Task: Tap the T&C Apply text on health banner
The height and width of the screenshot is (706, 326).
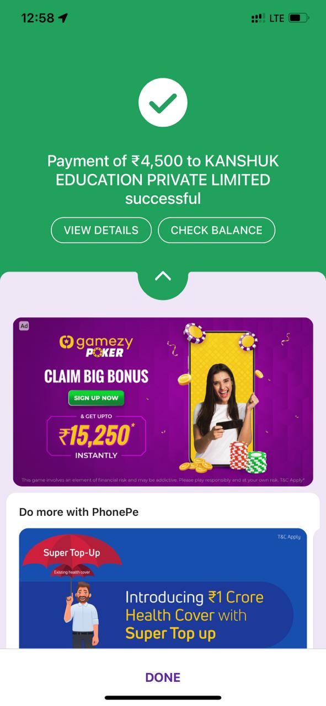Action: pyautogui.click(x=288, y=537)
